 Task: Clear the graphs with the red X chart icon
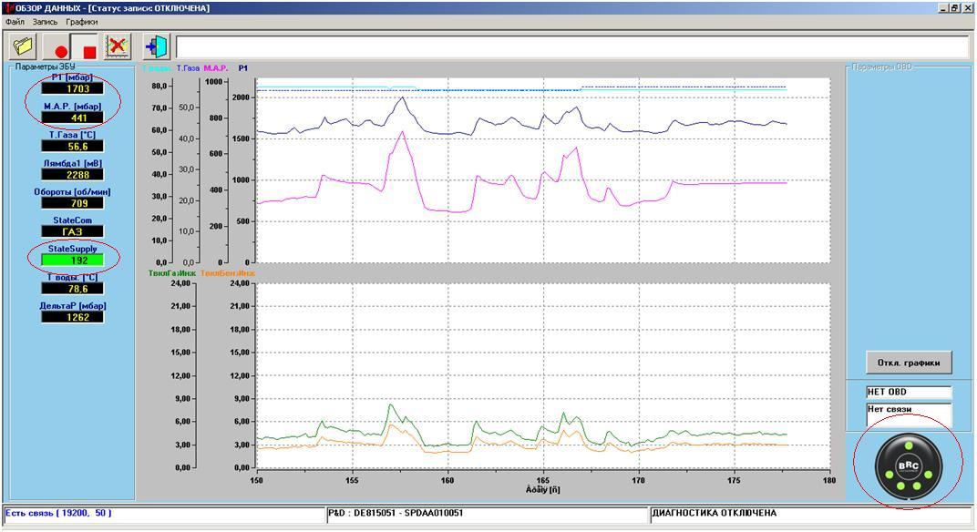pos(118,46)
